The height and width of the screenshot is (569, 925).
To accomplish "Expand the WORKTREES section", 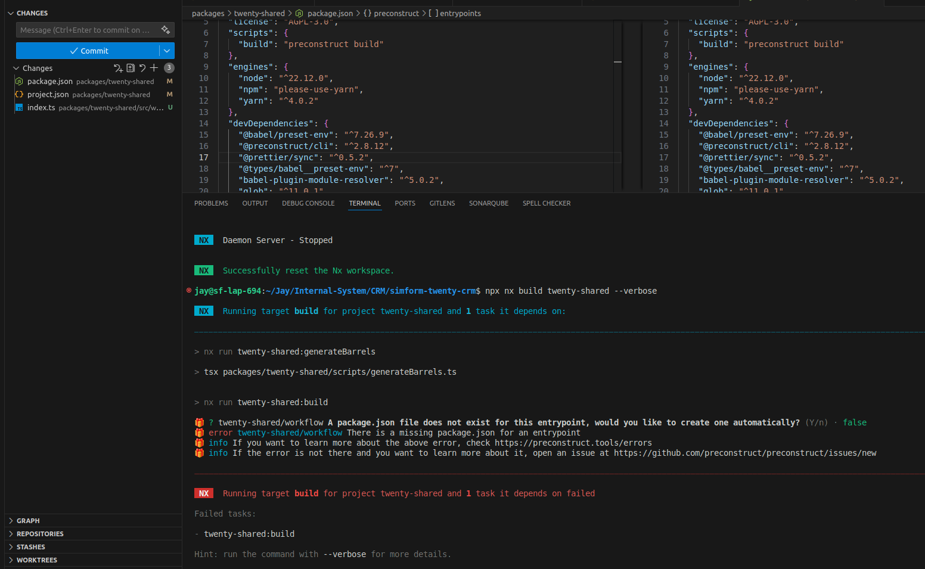I will [93, 560].
